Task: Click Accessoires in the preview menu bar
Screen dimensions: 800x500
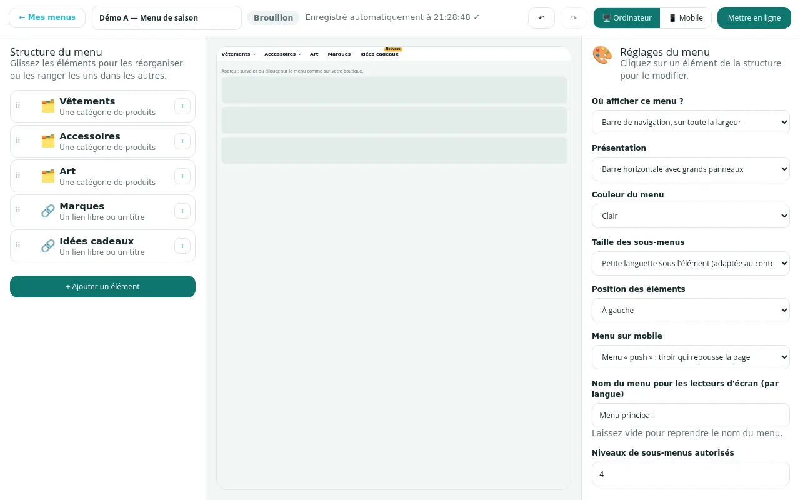Action: tap(282, 54)
